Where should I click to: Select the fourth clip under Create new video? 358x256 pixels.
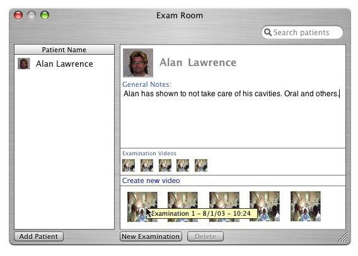[265, 206]
